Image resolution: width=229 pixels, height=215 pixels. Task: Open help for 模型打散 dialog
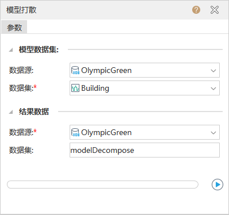(x=196, y=10)
